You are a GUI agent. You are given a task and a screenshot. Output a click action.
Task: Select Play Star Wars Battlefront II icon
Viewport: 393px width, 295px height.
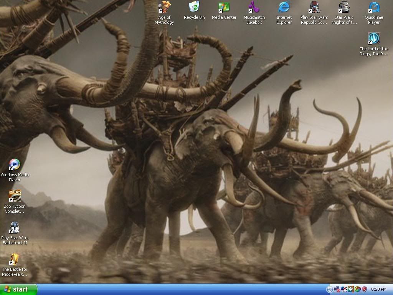pos(15,233)
